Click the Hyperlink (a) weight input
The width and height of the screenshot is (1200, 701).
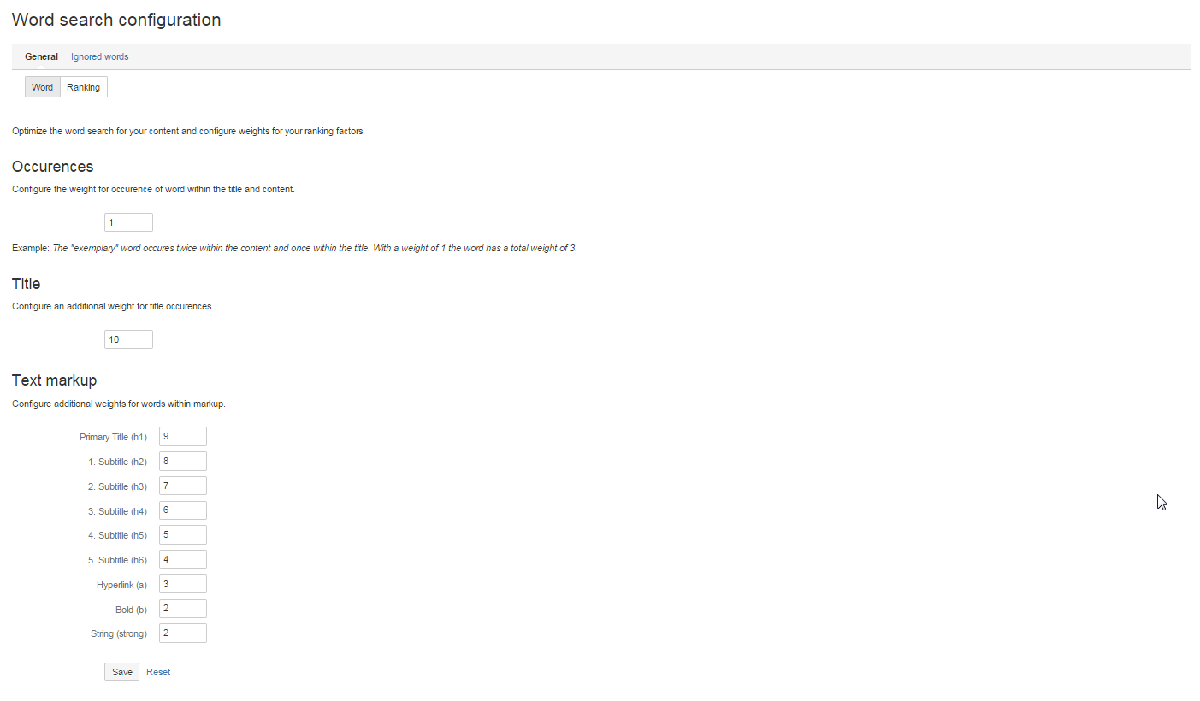182,584
